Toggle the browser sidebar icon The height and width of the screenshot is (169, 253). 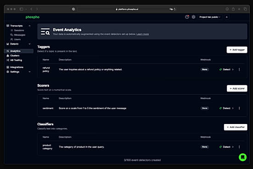click(21, 9)
